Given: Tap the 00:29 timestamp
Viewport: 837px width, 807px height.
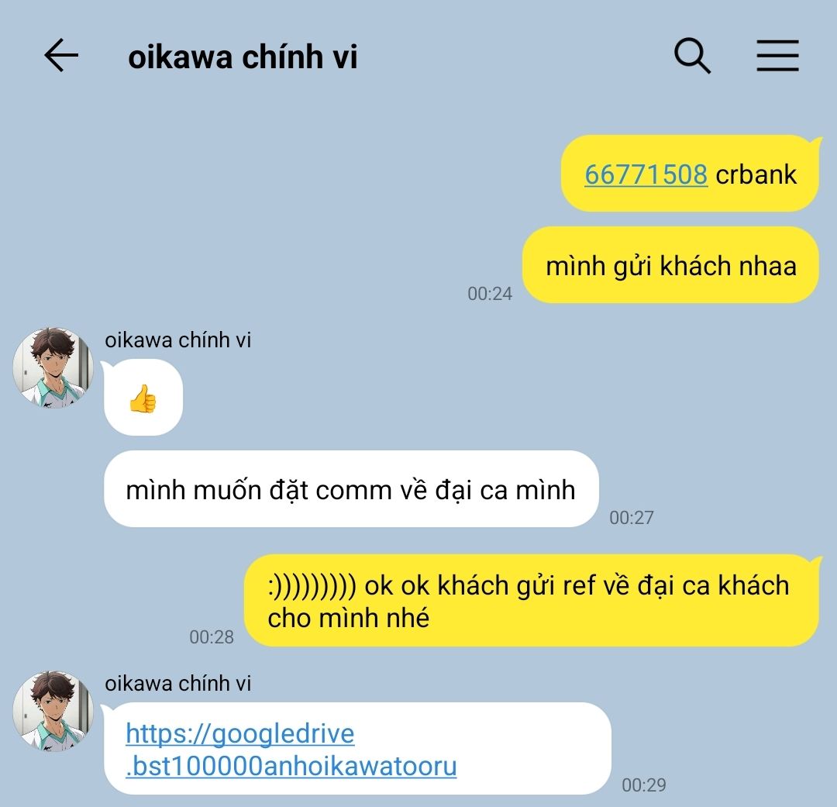Looking at the screenshot, I should point(644,785).
